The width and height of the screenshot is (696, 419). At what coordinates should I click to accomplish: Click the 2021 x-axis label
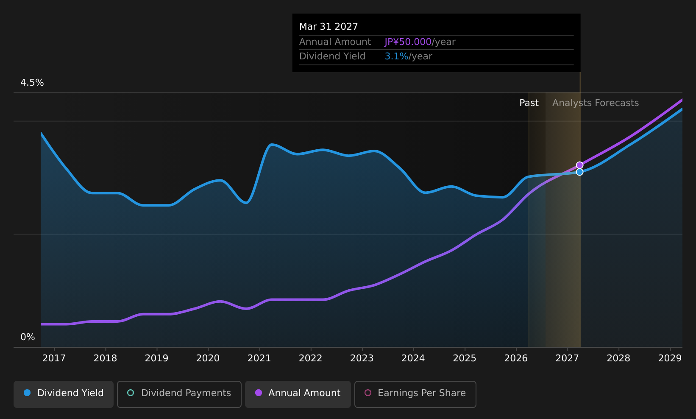pyautogui.click(x=259, y=358)
